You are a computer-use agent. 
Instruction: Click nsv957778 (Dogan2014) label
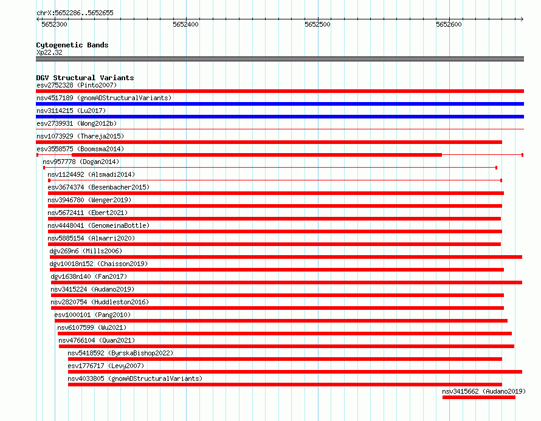click(81, 162)
